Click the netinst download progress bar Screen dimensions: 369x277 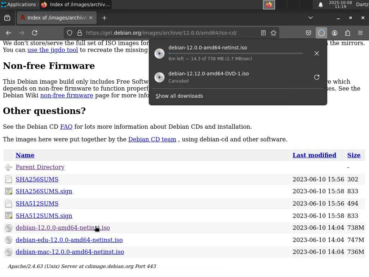click(236, 53)
